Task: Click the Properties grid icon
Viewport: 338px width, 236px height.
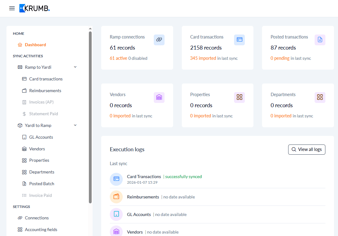Action: (239, 97)
